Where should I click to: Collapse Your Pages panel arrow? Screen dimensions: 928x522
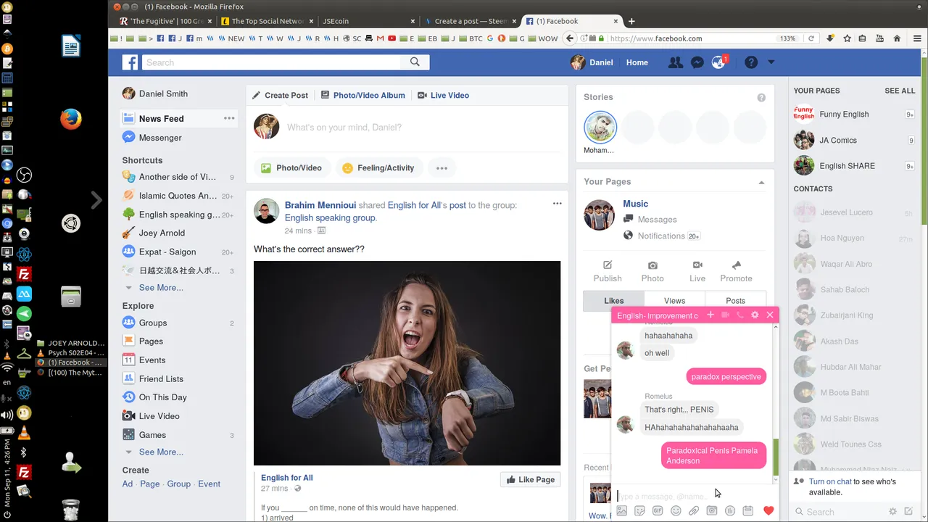[761, 182]
